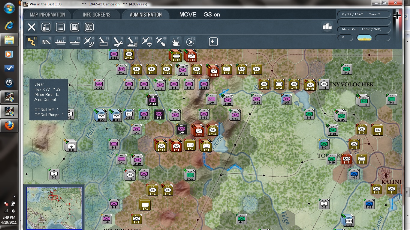Select the airbase unit labeled 0-8

(x=324, y=204)
